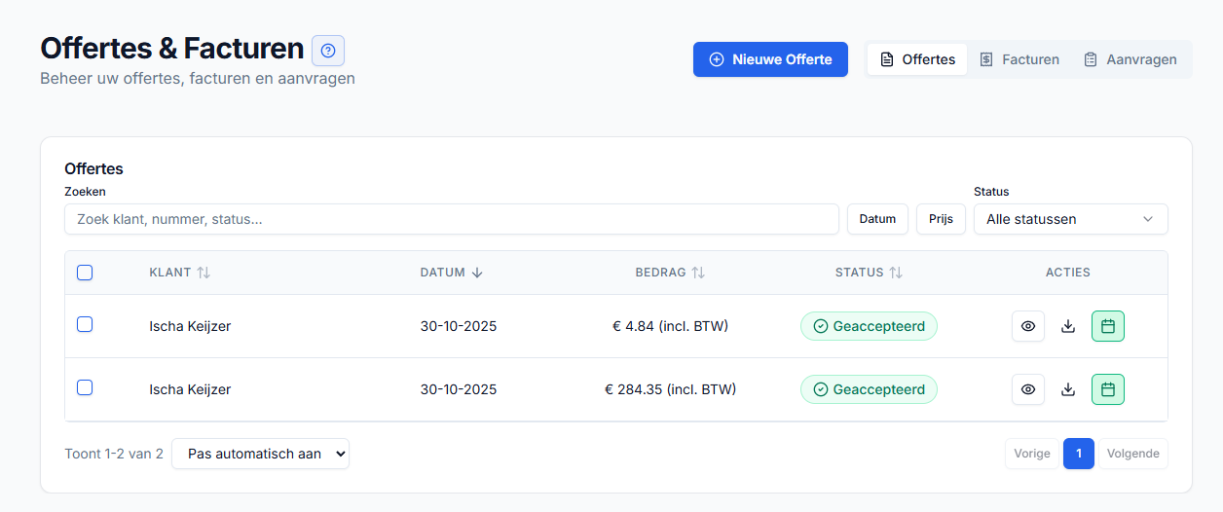Sort the Datum column descending arrow
The width and height of the screenshot is (1223, 512).
[x=476, y=273]
